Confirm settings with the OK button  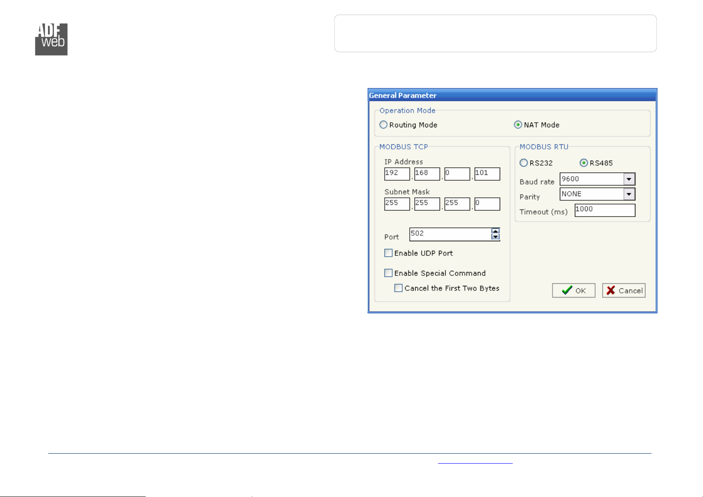(x=574, y=290)
